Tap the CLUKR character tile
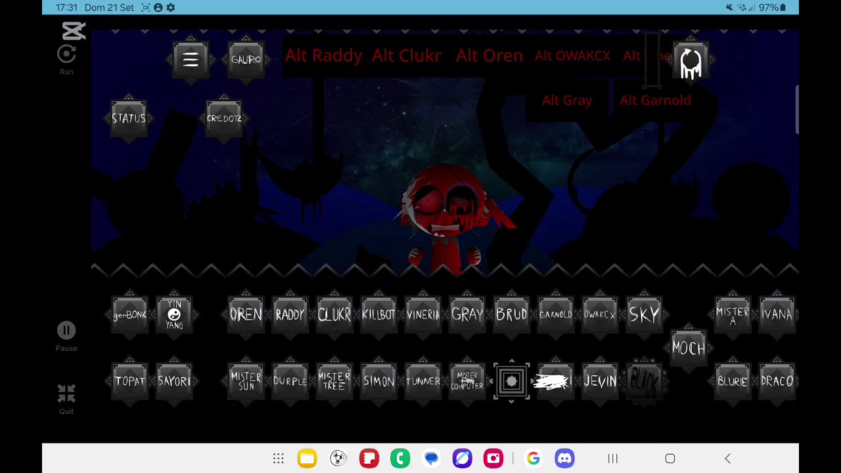Image resolution: width=841 pixels, height=473 pixels. click(334, 315)
